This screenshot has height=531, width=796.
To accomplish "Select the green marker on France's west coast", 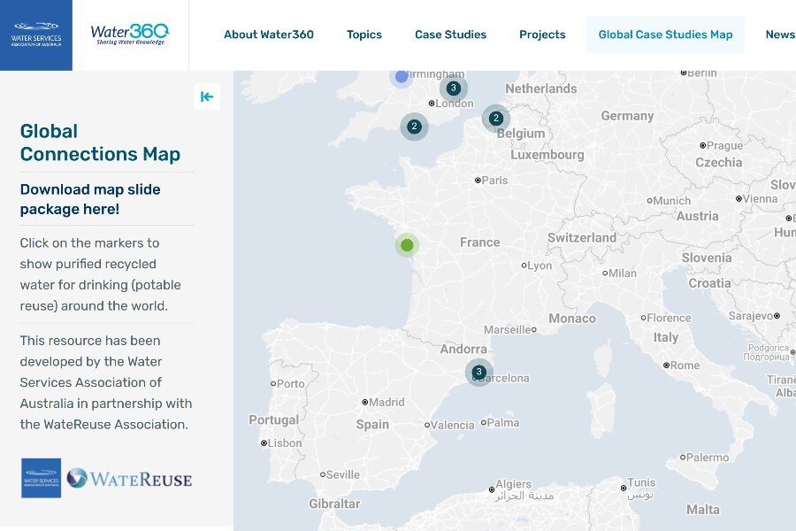I will point(407,245).
